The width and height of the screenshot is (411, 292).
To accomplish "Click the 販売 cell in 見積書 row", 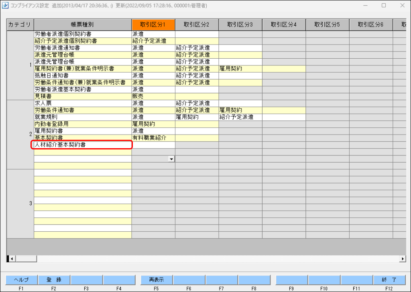I will pos(153,96).
